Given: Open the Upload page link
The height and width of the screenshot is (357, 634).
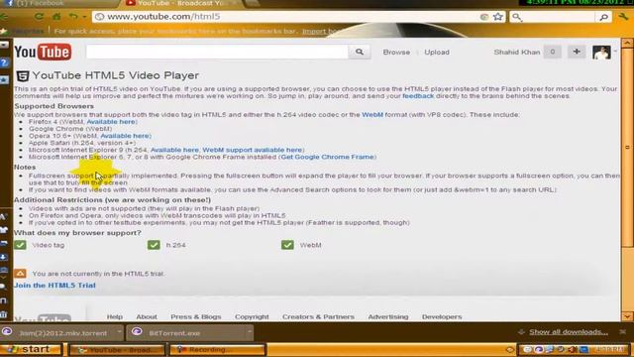Looking at the screenshot, I should 437,53.
